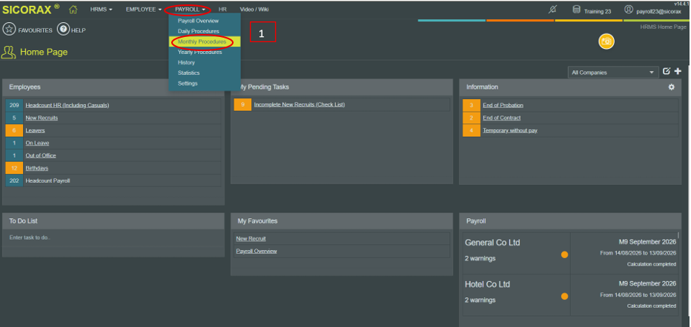Open the Information panel gear settings
This screenshot has height=327, width=691.
click(671, 87)
